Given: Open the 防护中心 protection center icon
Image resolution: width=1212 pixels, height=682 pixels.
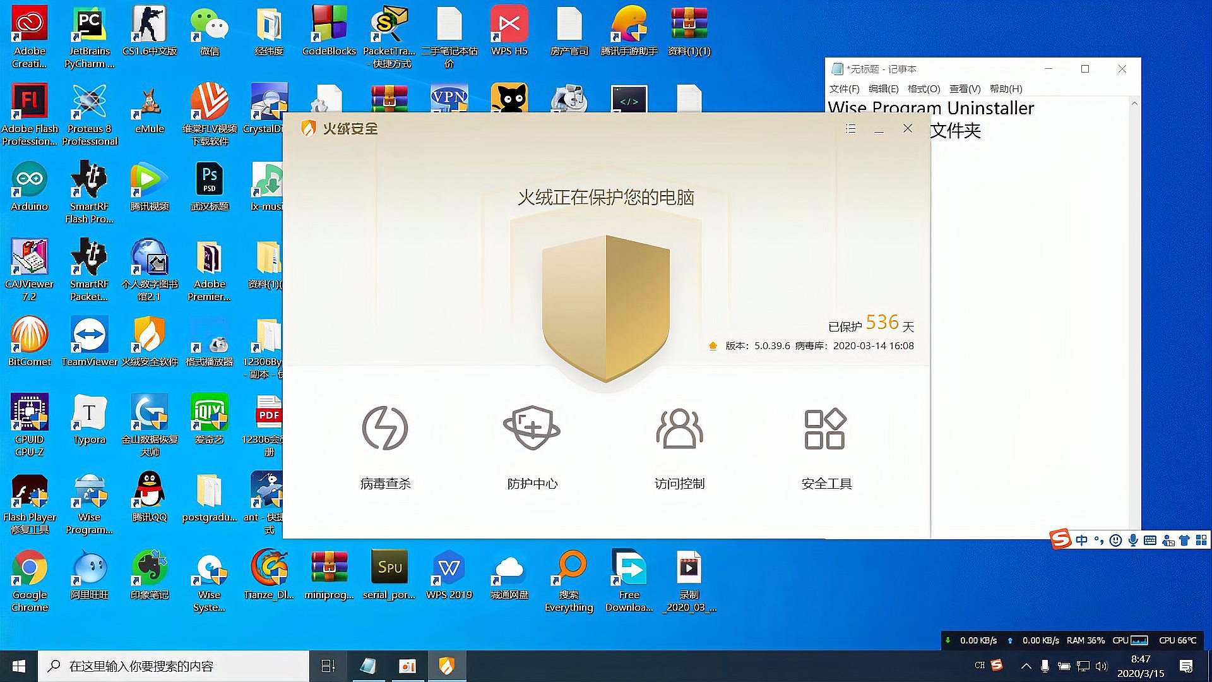Looking at the screenshot, I should [532, 428].
